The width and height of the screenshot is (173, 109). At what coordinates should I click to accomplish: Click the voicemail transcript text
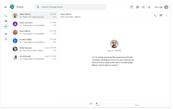point(113,61)
